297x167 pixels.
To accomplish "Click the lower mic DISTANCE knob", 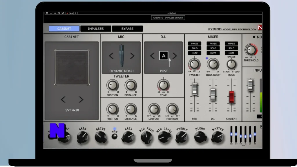I will click(131, 109).
